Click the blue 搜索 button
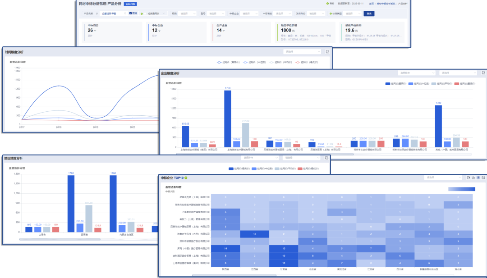Screen dimensions: 487x278 (x=369, y=14)
